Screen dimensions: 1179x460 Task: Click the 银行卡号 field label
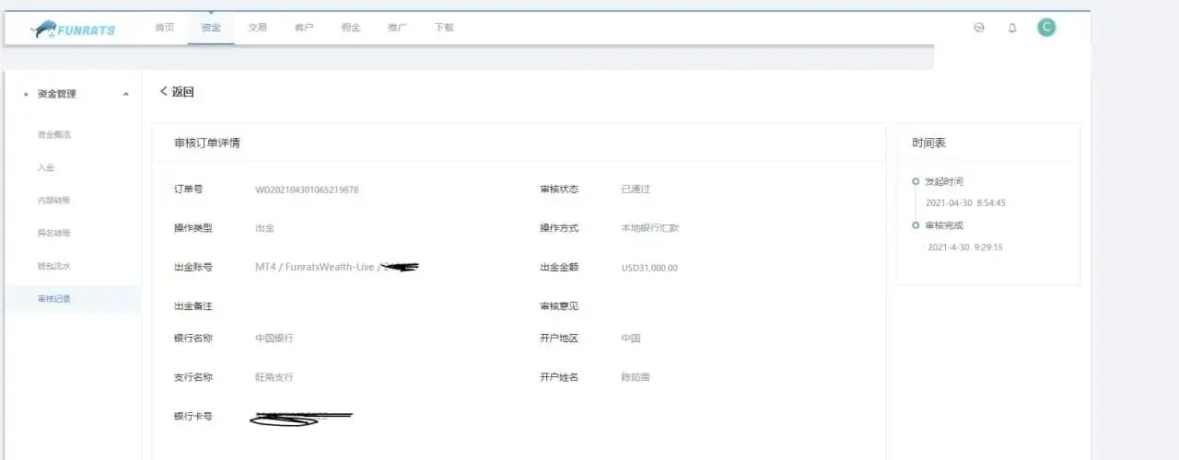pyautogui.click(x=193, y=417)
